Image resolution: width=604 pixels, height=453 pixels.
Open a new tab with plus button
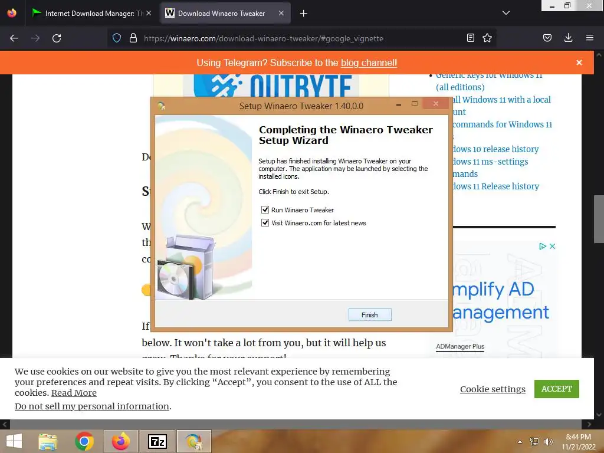[304, 14]
